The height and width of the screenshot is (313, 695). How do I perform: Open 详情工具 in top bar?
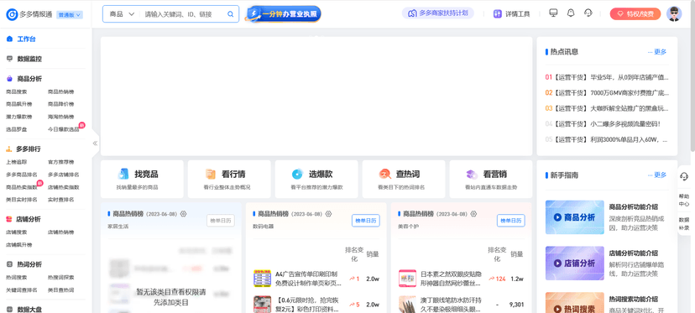click(512, 13)
